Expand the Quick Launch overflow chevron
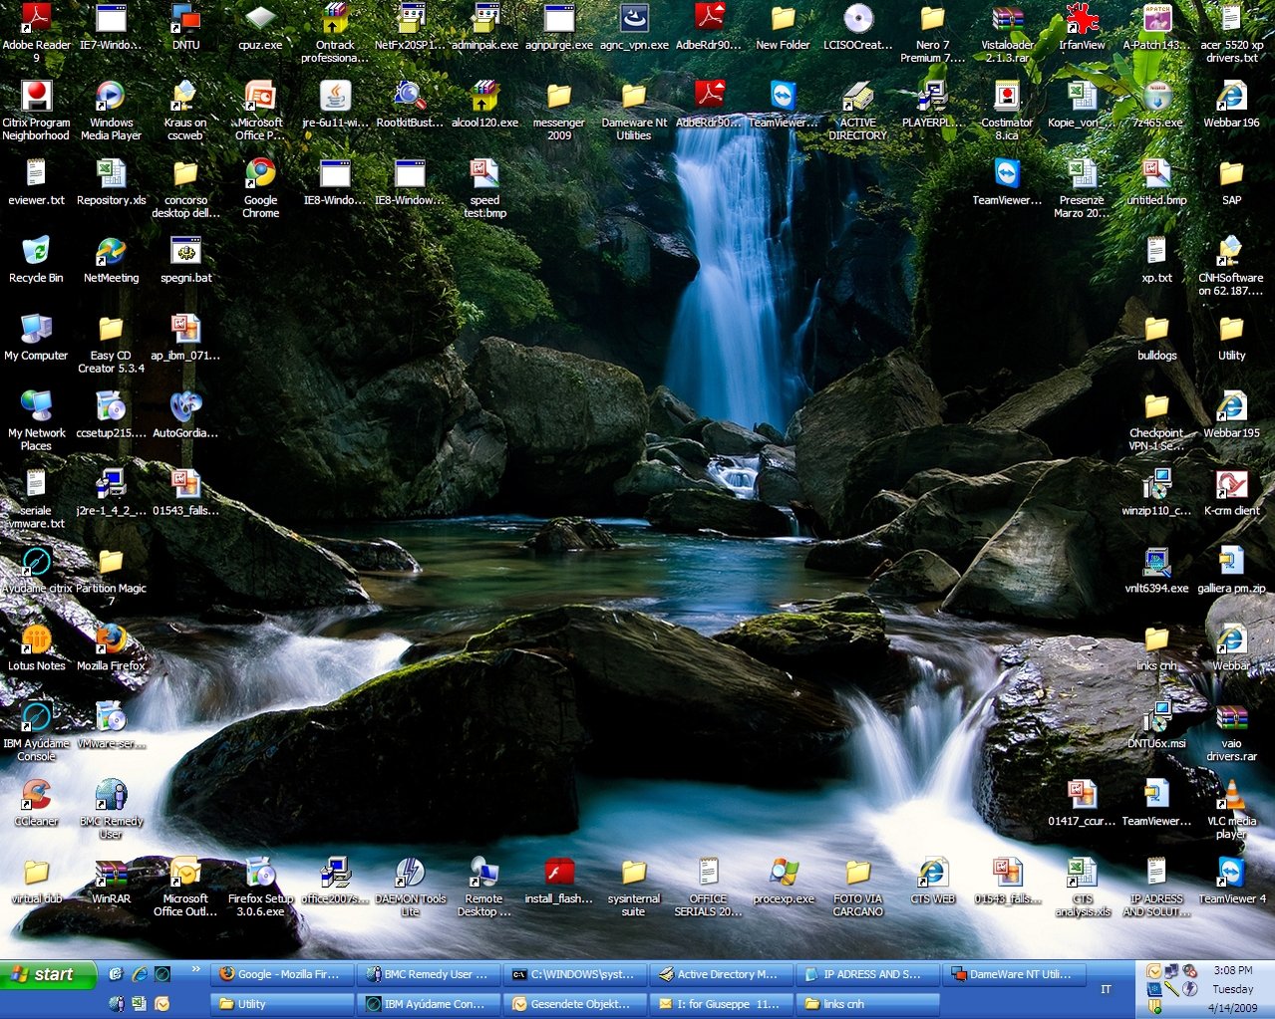This screenshot has height=1019, width=1275. [x=196, y=968]
